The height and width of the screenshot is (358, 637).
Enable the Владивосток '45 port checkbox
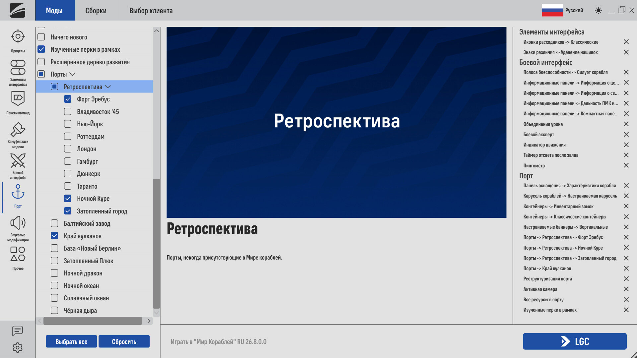(x=68, y=111)
